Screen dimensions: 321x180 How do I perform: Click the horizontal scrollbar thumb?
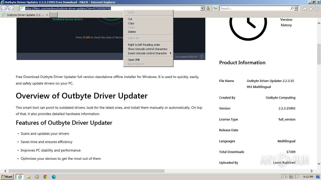click(x=87, y=171)
